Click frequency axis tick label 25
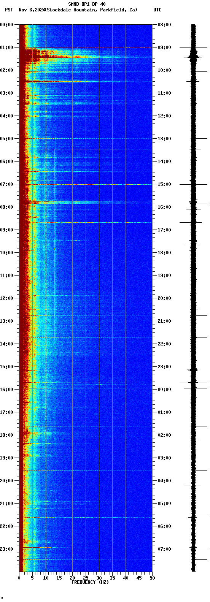The height and width of the screenshot is (602, 210). pyautogui.click(x=86, y=578)
